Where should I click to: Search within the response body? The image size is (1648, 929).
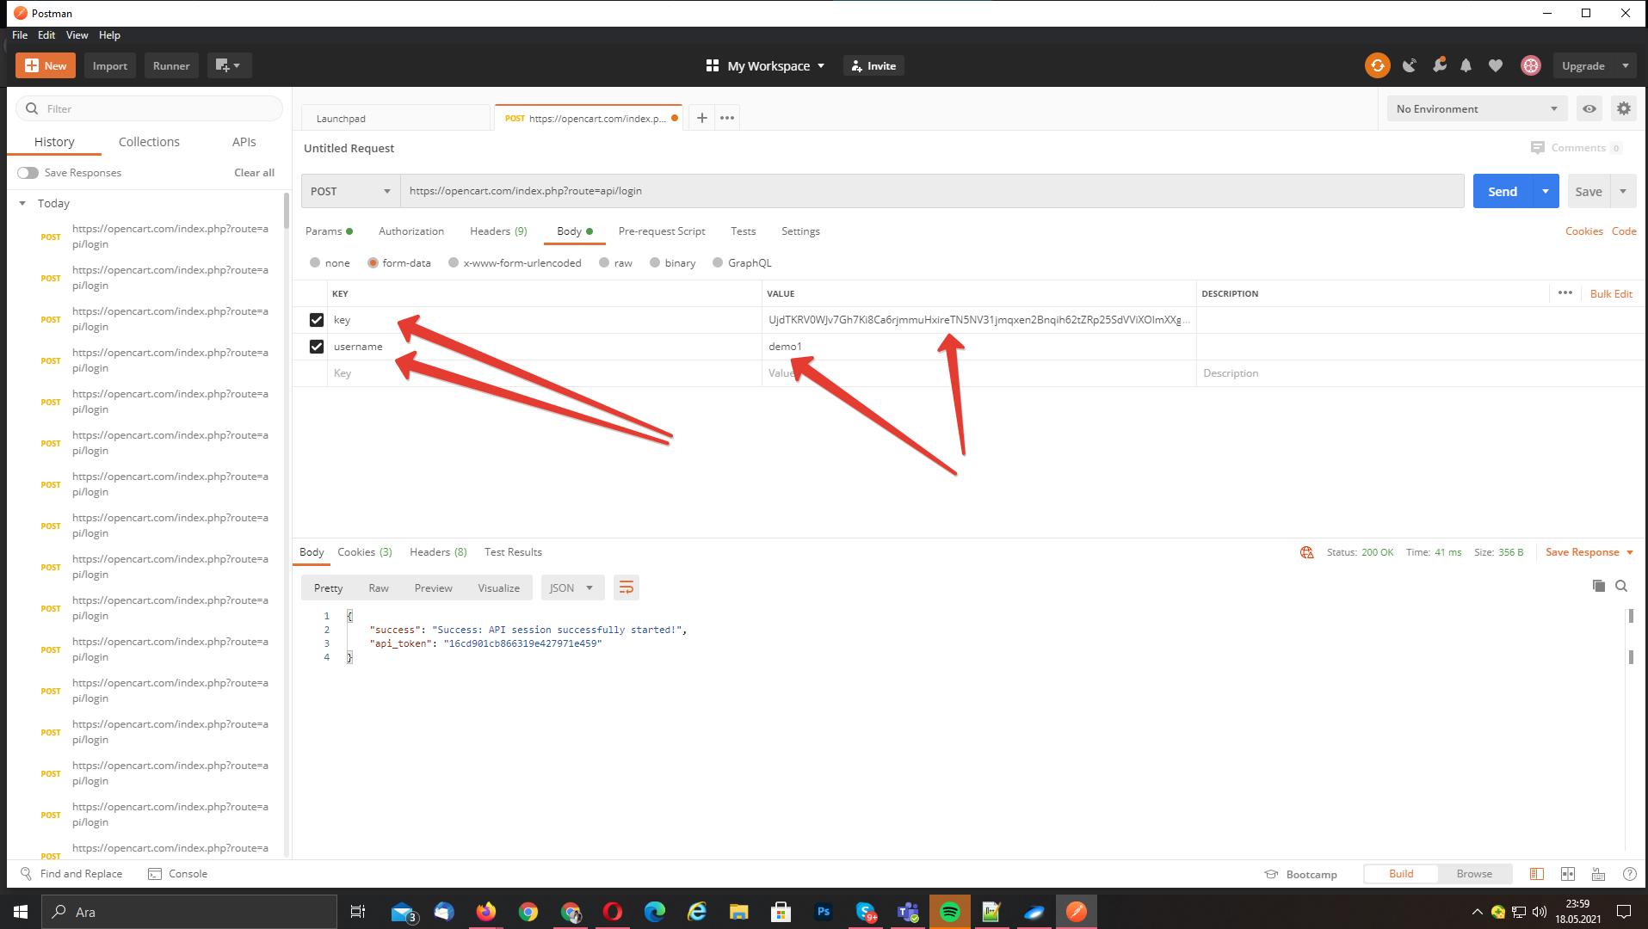[1621, 586]
